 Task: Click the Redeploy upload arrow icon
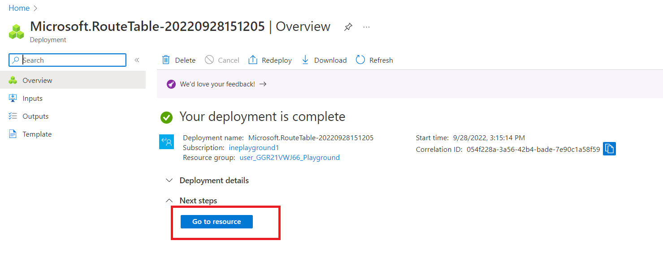253,60
